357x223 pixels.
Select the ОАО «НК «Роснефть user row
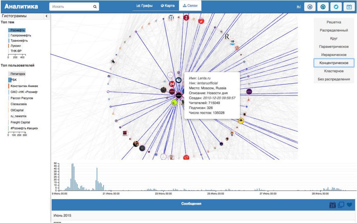pyautogui.click(x=23, y=92)
